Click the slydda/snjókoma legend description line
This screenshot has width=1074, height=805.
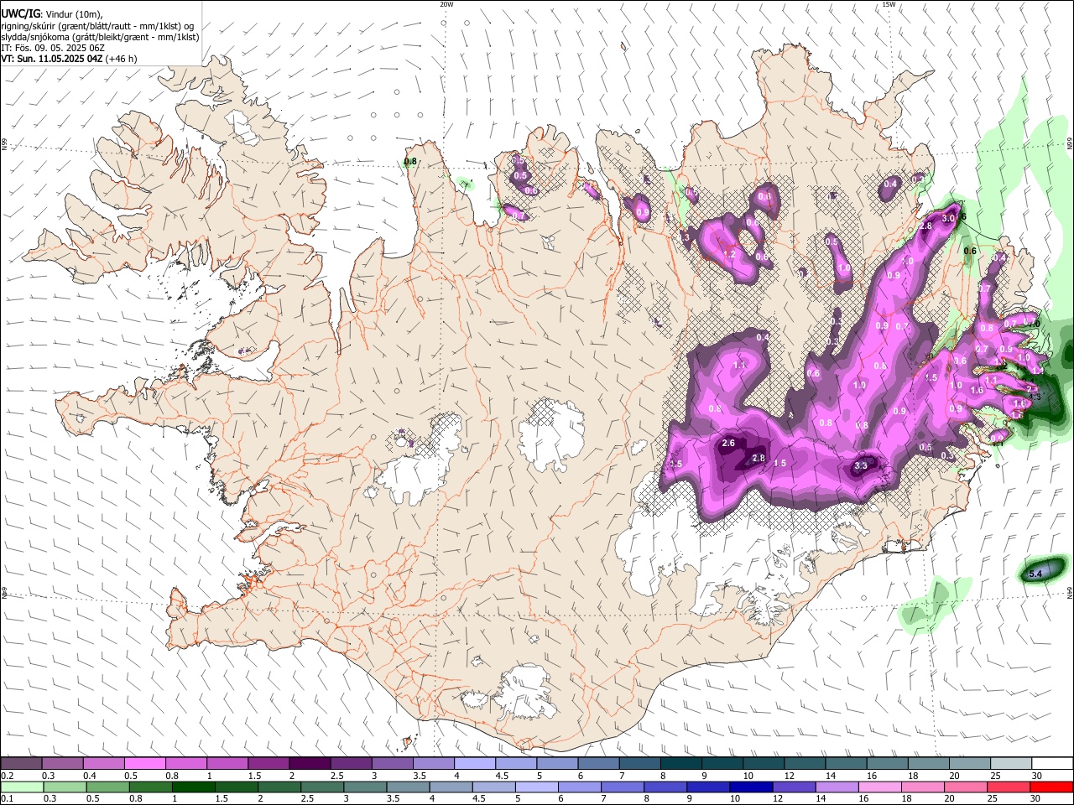pos(100,37)
